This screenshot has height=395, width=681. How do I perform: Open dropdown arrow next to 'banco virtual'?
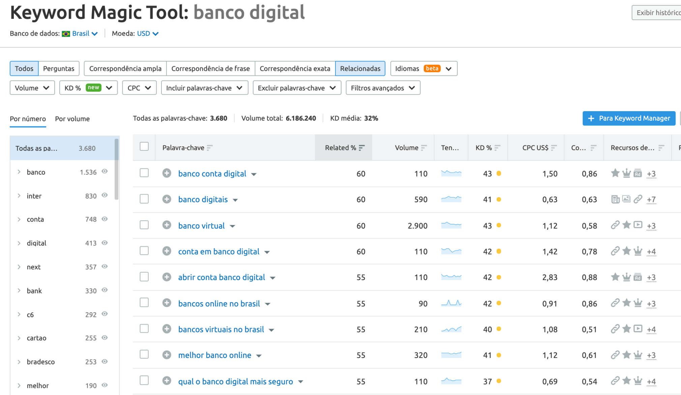[x=232, y=226]
